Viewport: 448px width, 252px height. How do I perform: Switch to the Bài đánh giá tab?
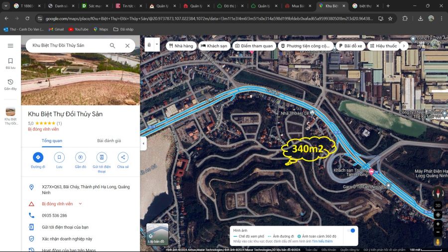[109, 141]
